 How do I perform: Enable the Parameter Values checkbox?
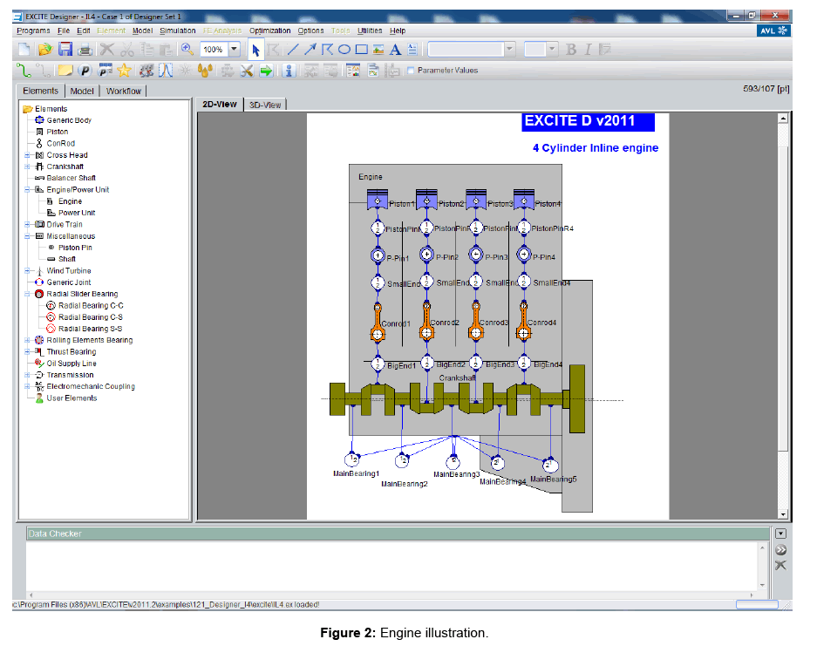coord(411,71)
